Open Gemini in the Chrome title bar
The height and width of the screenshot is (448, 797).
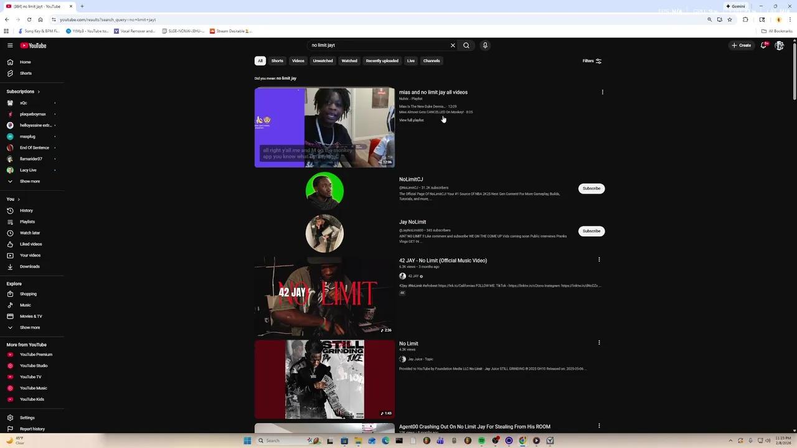[735, 6]
